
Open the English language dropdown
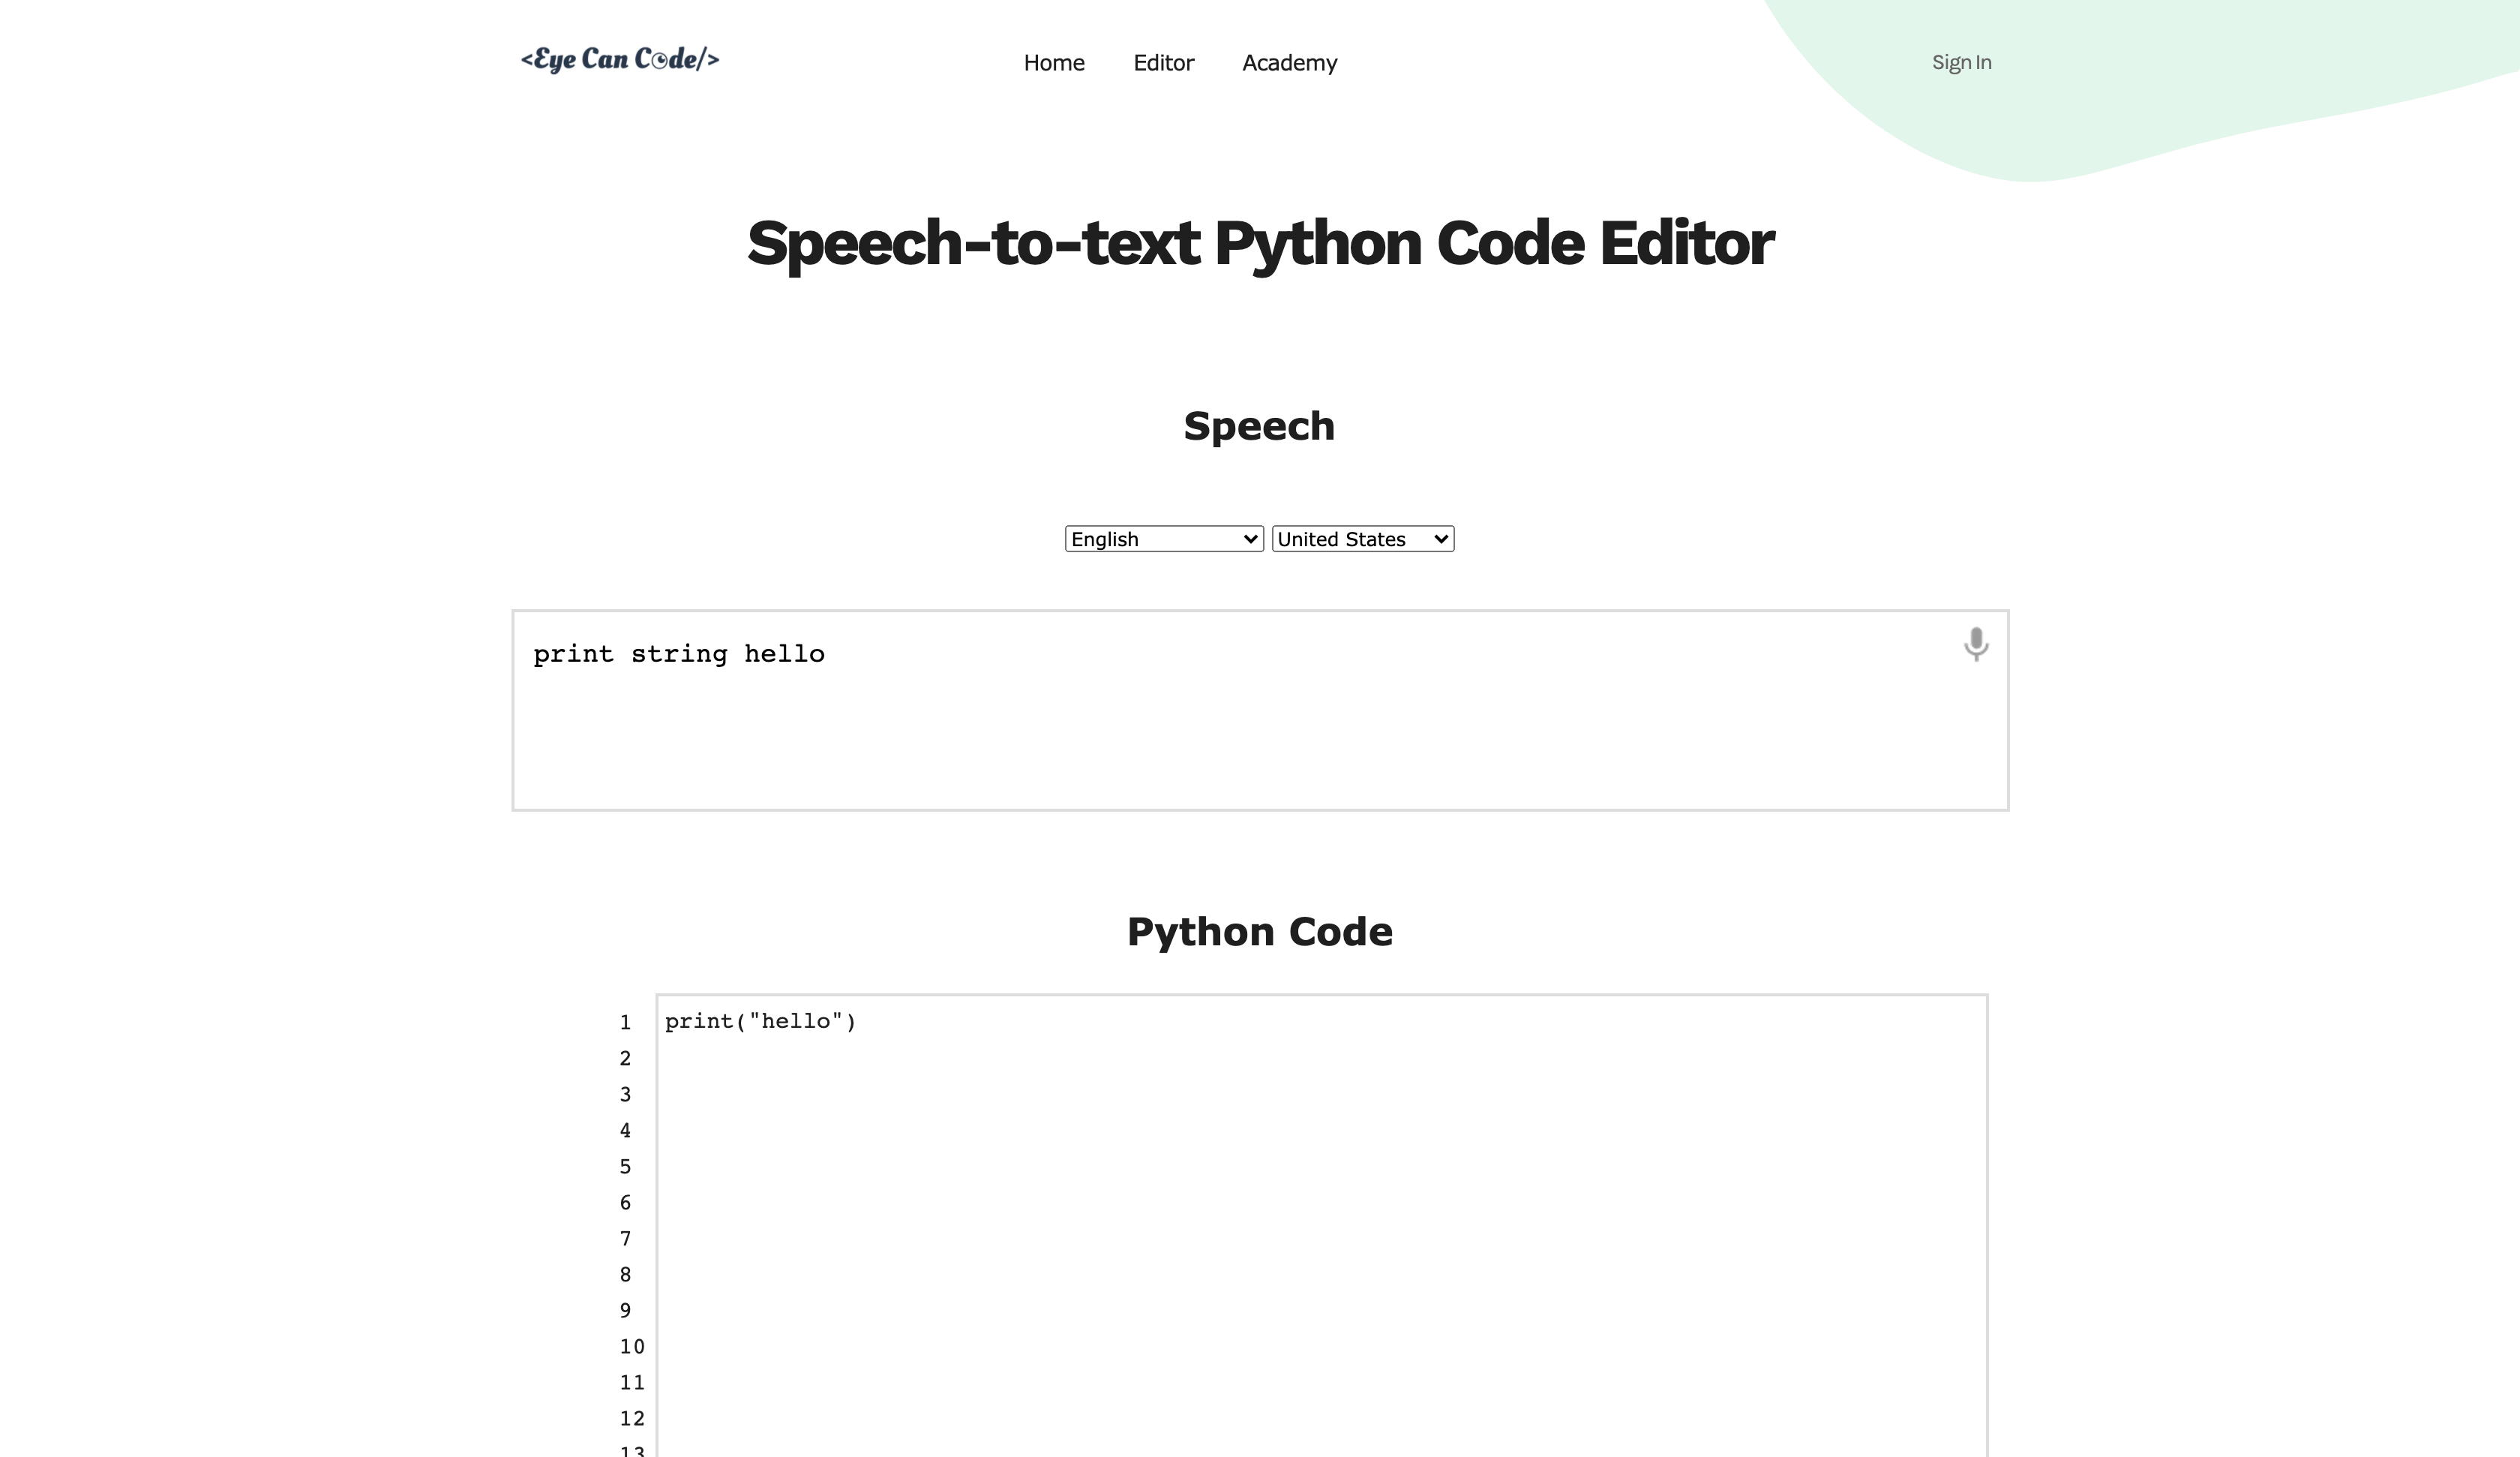coord(1164,539)
